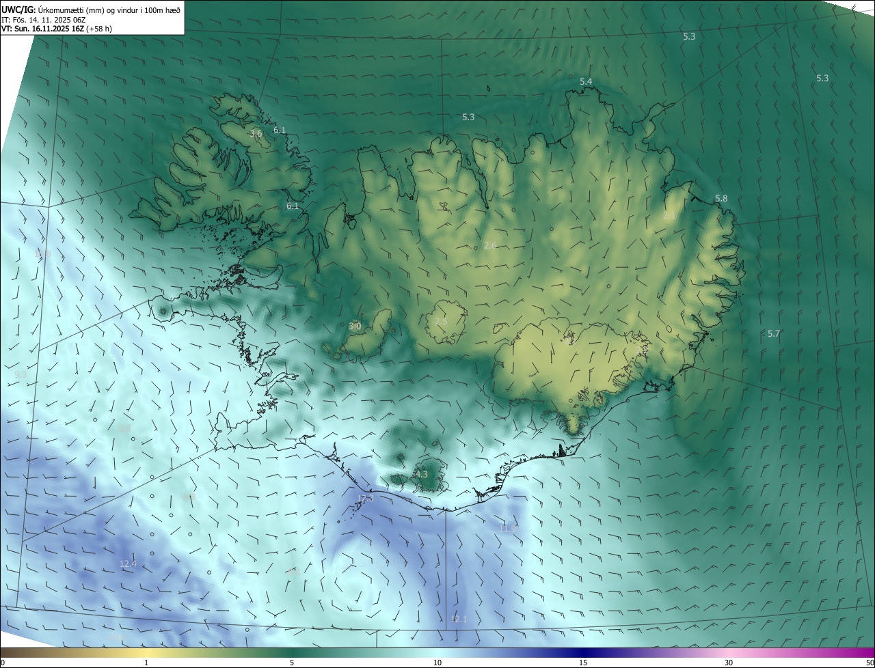Screen dimensions: 875x668
Task: Click the 'VT: Sun. 16.11.2025 16Z (+58 h)' line
Action: tap(57, 29)
